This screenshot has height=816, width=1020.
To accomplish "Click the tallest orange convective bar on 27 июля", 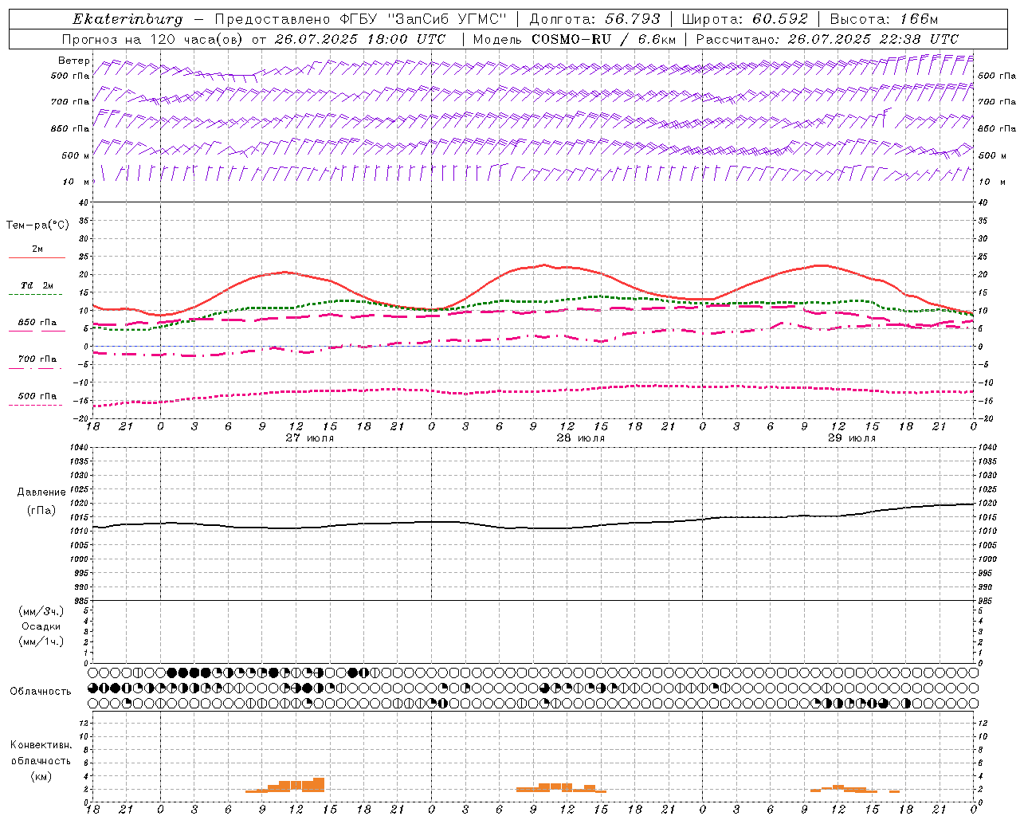I will click(x=319, y=785).
